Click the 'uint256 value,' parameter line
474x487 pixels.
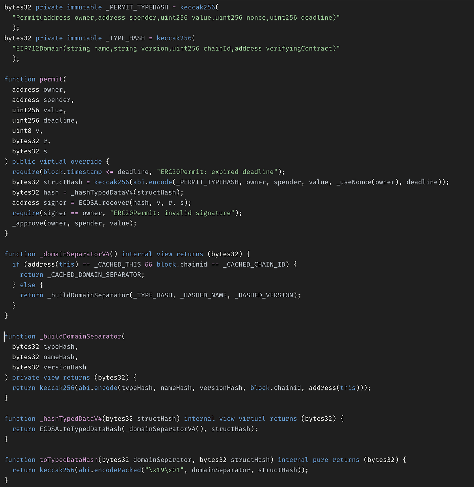point(39,110)
